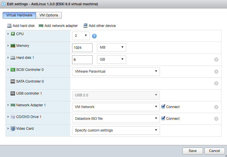
Task: Click the Add other device button
Action: coord(100,26)
